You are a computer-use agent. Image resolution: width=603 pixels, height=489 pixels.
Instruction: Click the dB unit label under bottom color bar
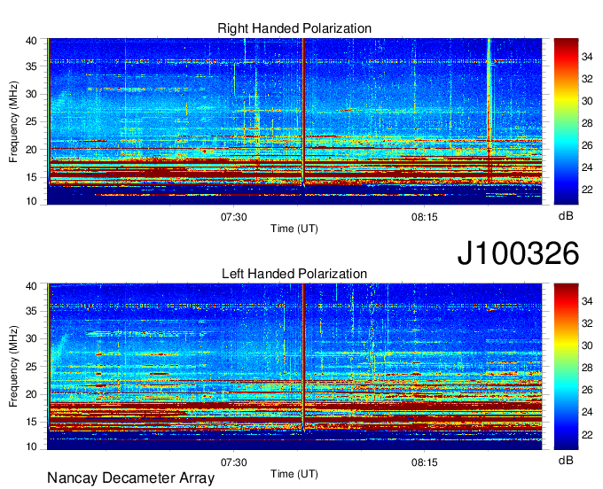point(566,460)
